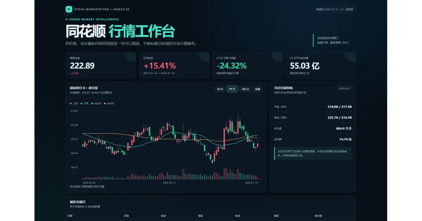Image resolution: width=422 pixels, height=221 pixels.
Task: Toggle the 下跌 legend entry
Action: click(x=84, y=103)
